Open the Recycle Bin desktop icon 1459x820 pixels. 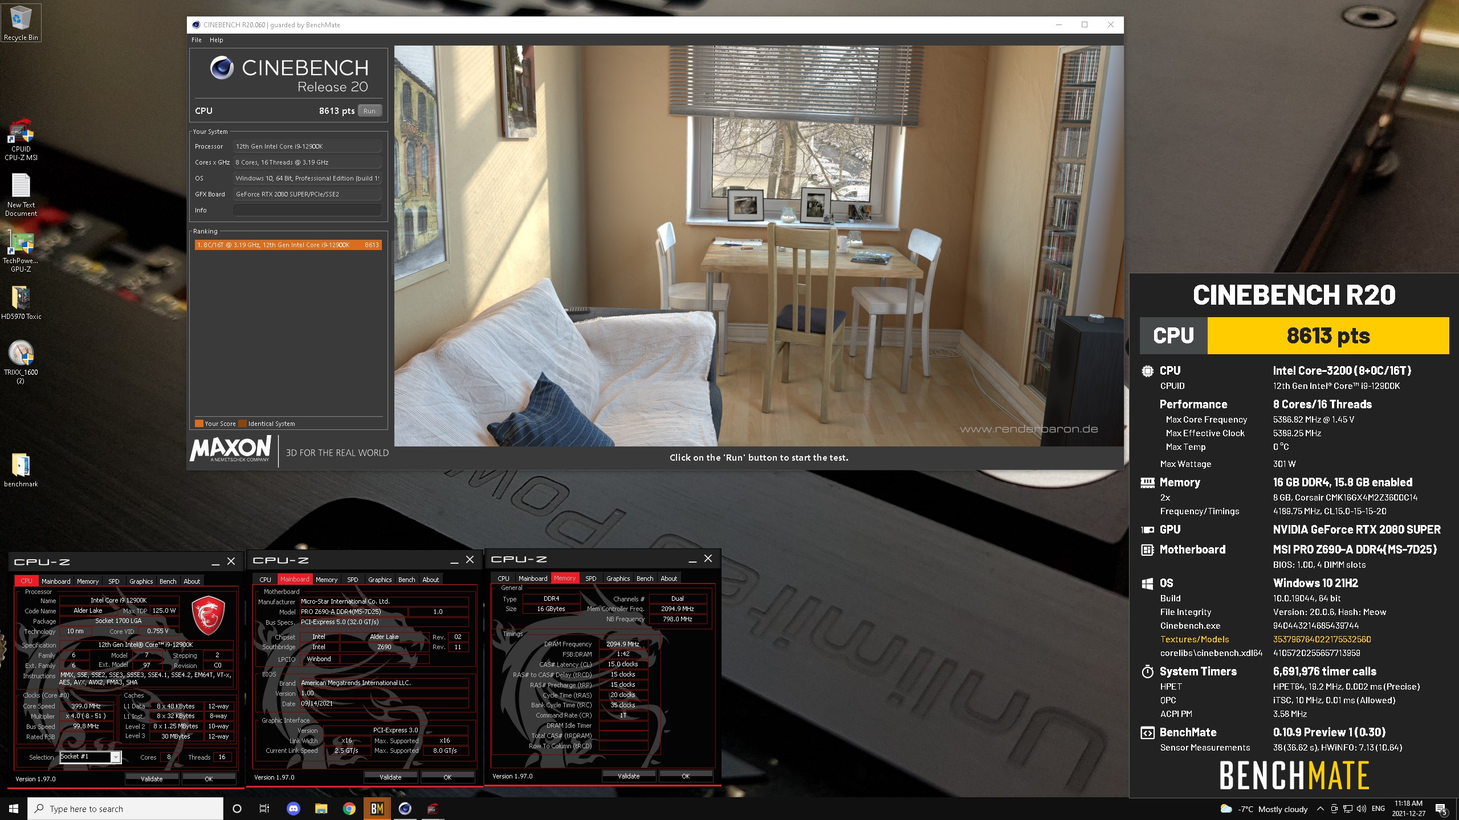[x=21, y=23]
